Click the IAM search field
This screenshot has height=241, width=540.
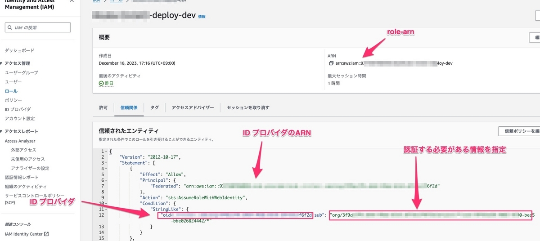(x=38, y=27)
